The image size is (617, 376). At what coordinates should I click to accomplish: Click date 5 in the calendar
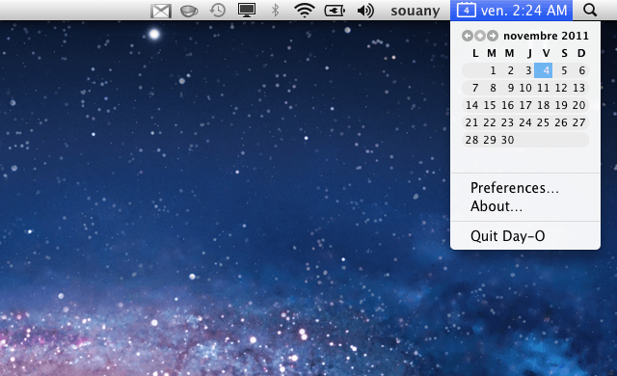[x=564, y=70]
